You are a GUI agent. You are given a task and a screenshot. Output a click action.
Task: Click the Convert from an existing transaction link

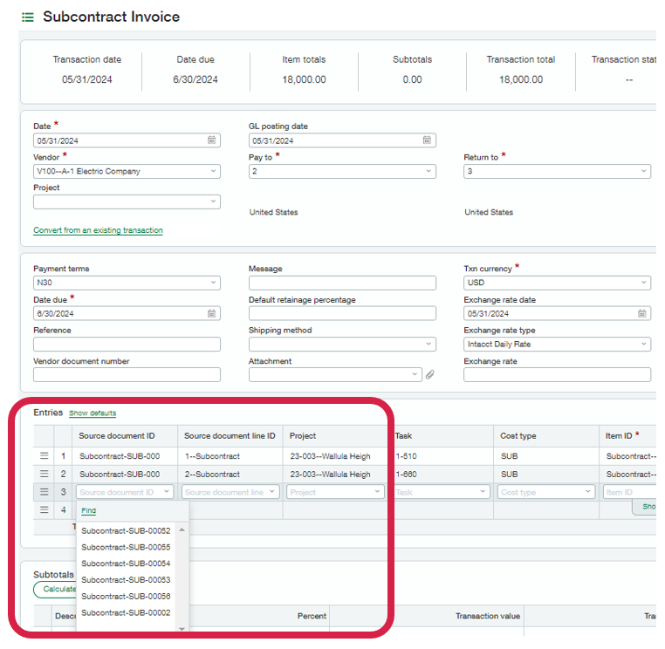[x=98, y=230]
